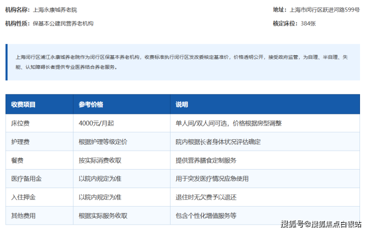The image size is (370, 232).
Task: Select the 医疗备用金 row label
Action: [x=26, y=179]
